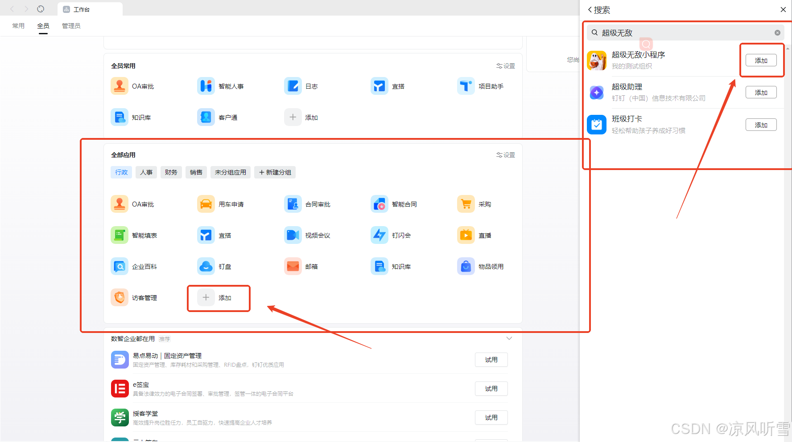Open 项目助手 app icon
Viewport: 792px width, 442px height.
tap(466, 86)
